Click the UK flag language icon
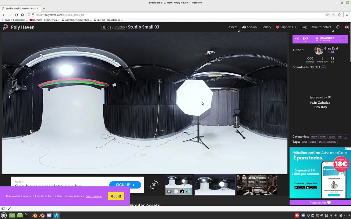 tap(346, 27)
